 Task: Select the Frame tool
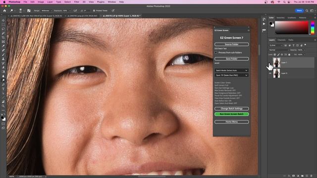(3, 42)
